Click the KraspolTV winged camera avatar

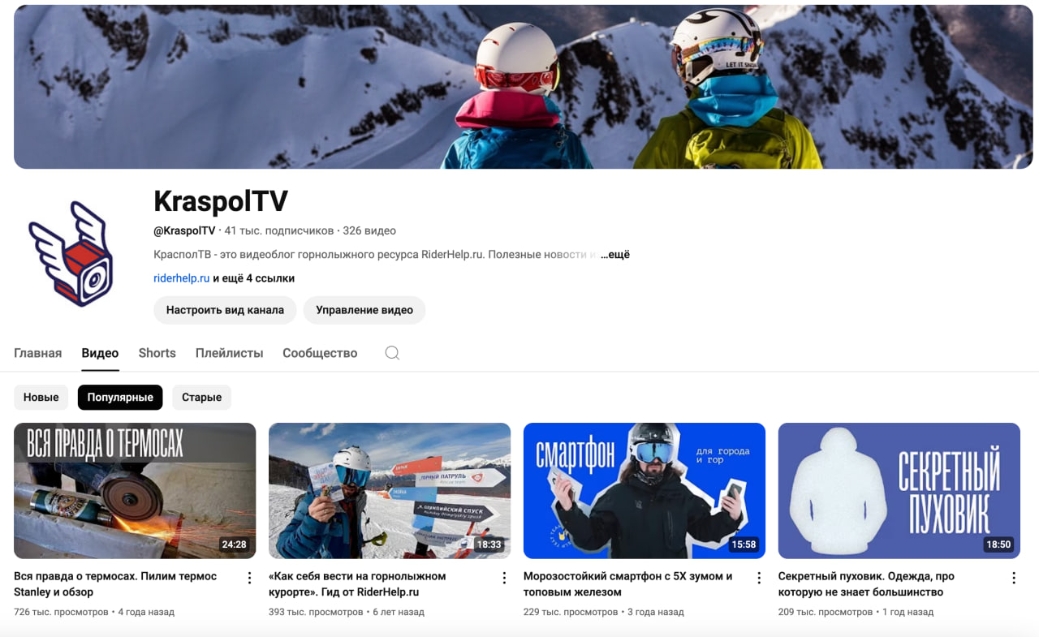(71, 254)
